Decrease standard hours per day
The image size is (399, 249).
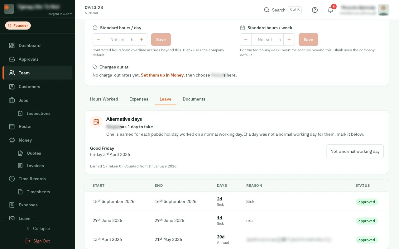(x=98, y=40)
